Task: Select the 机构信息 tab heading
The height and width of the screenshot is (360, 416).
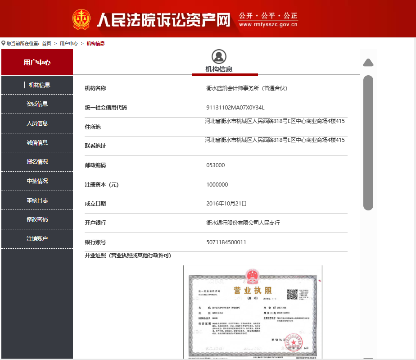Action: point(219,69)
